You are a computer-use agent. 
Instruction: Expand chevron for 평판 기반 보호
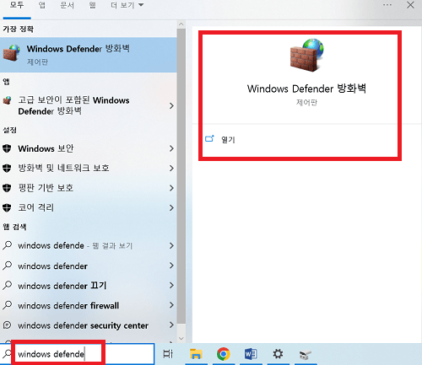coord(171,188)
